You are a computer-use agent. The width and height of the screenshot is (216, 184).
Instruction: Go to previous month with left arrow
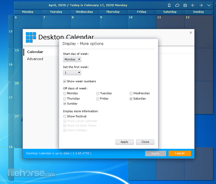click(x=193, y=5)
